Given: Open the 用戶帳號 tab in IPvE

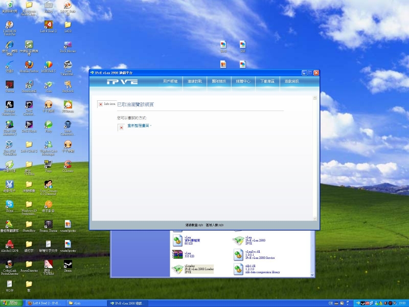Looking at the screenshot, I should tap(170, 81).
